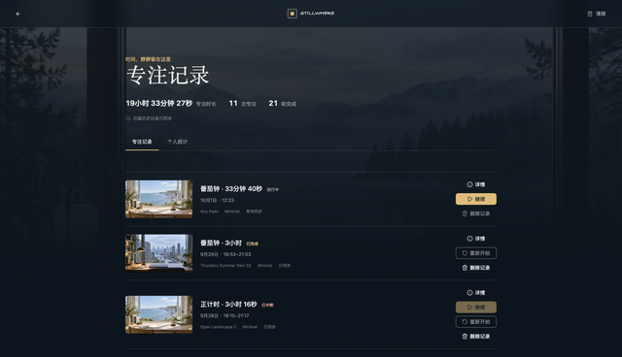Viewport: 622px width, 357px height.
Task: Open 详情 for the 33分钟 40秒 session
Action: [x=475, y=184]
